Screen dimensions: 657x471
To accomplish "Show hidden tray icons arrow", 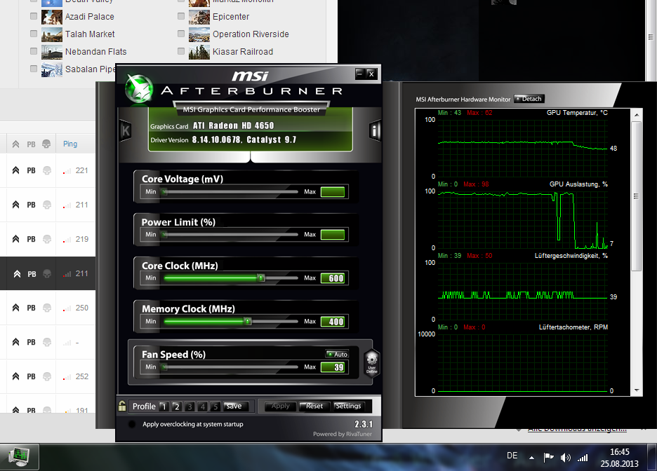I will 531,458.
